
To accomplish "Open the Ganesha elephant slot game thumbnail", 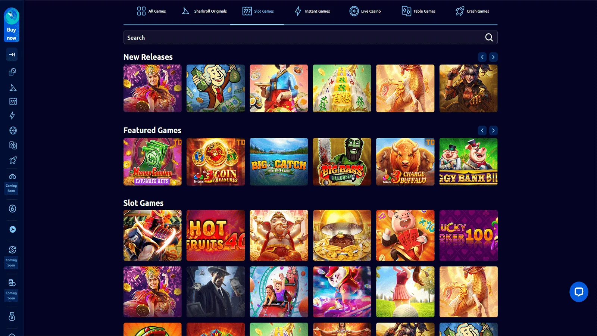I will [x=279, y=235].
